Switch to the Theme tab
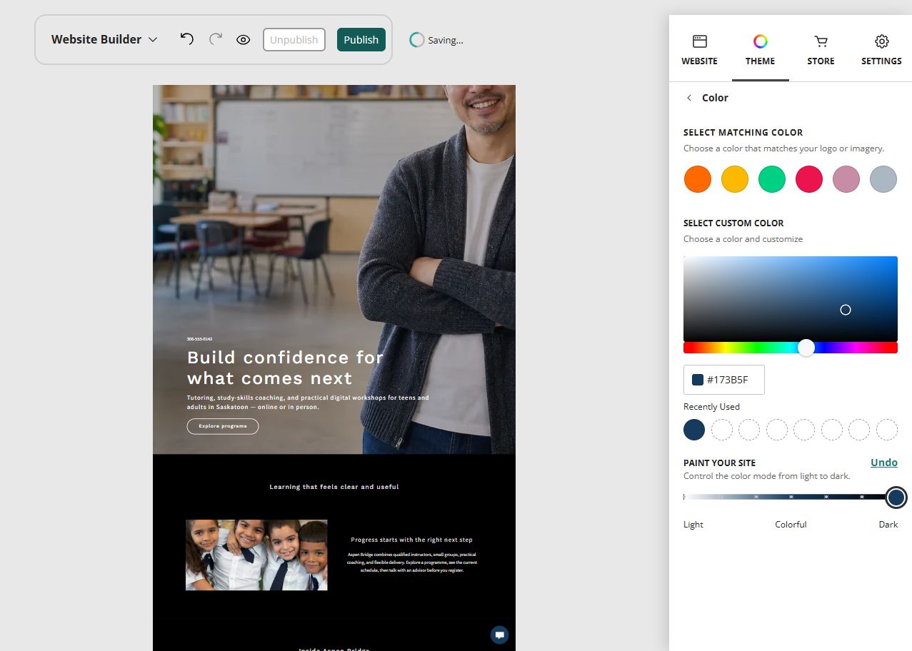 [761, 50]
